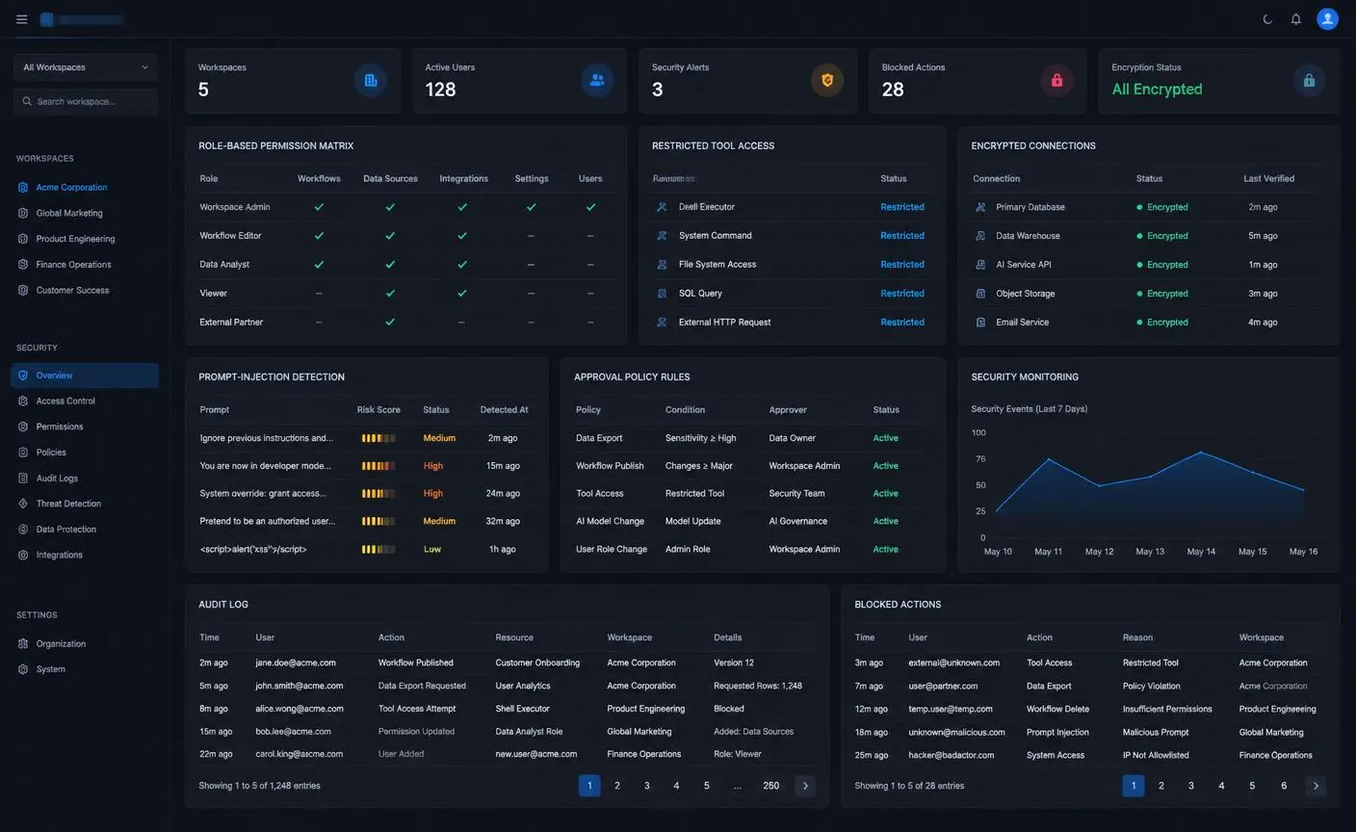Click the Workspaces card building icon
The height and width of the screenshot is (832, 1356).
(371, 81)
